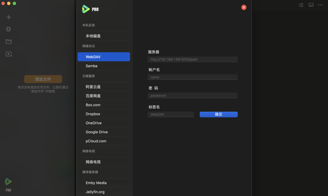Click the 标签名 WebDAV input field

pos(171,114)
